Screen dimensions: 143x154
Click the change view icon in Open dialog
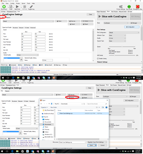(x=97, y=107)
